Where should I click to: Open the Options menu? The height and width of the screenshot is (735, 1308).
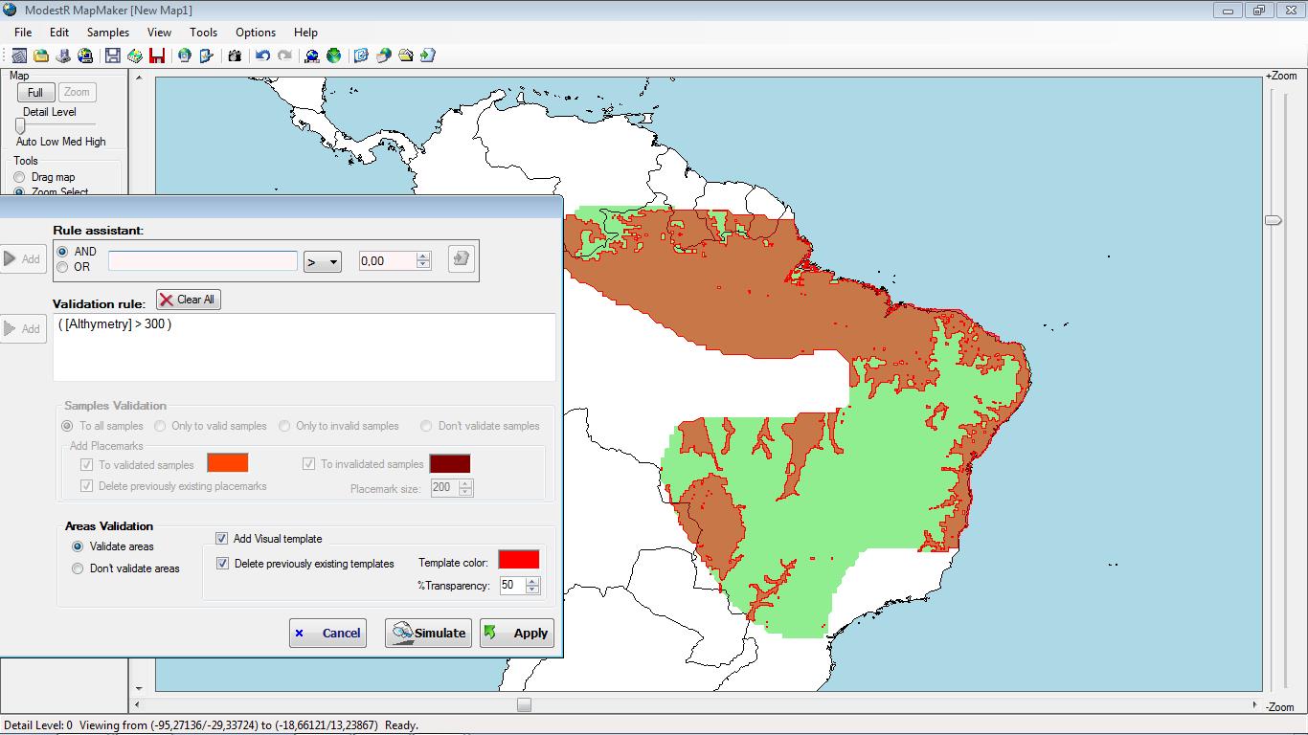click(x=256, y=32)
